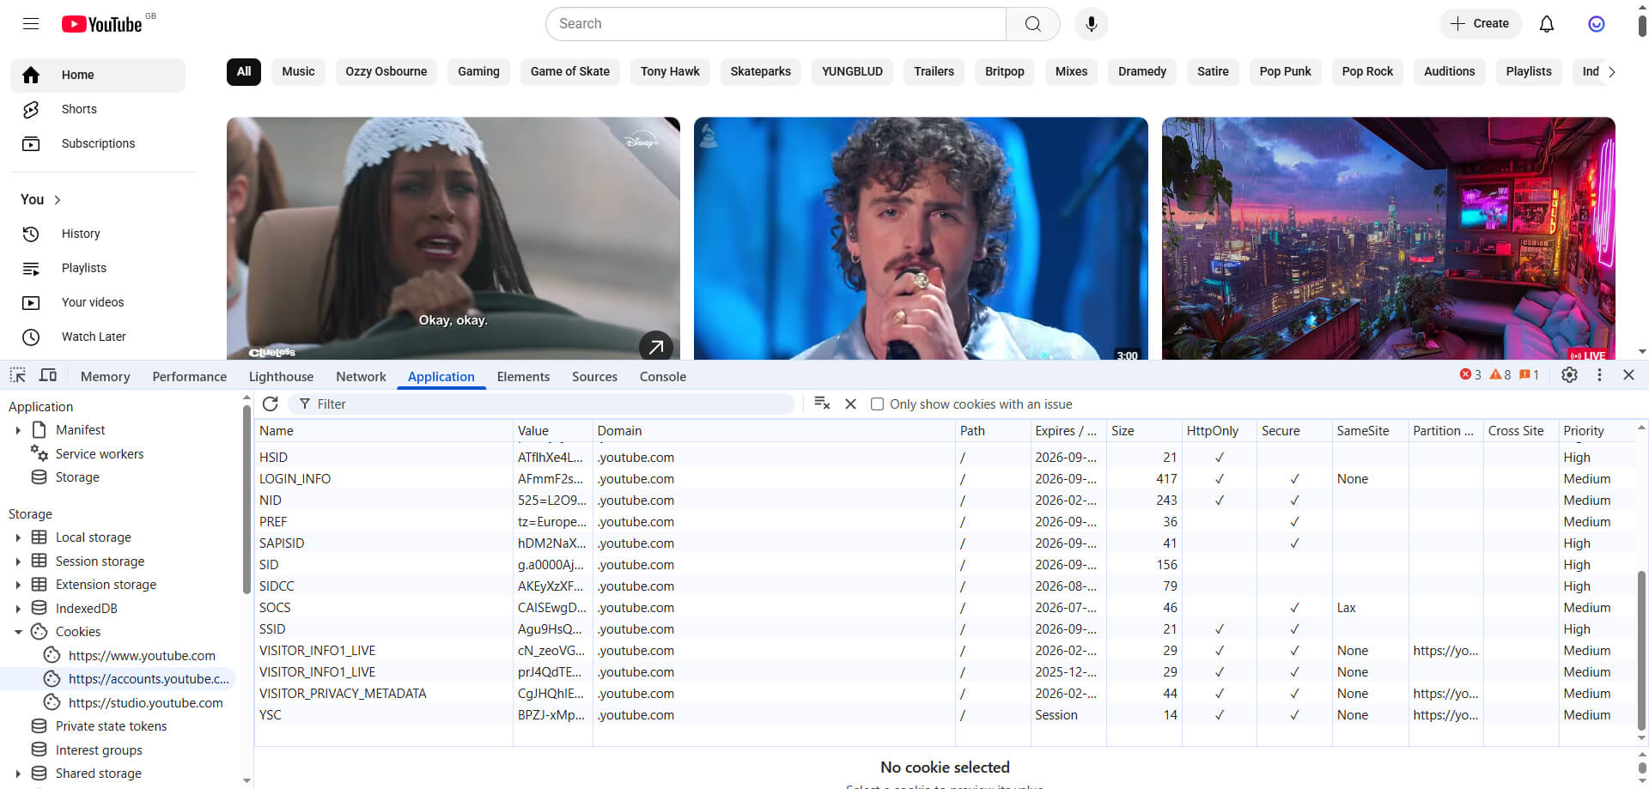
Task: Select the Ozzy Osbourne chip
Action: (386, 71)
